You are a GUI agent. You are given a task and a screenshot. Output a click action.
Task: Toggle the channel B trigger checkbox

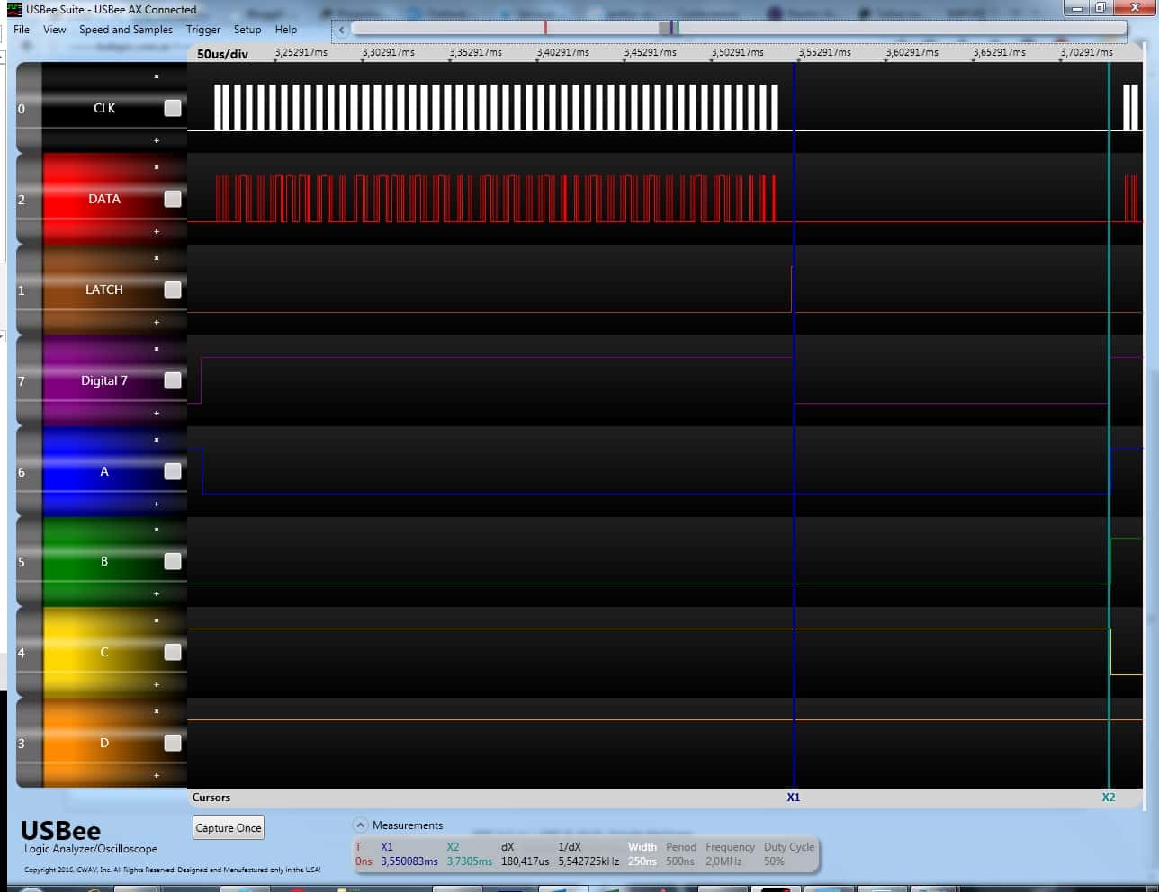coord(173,561)
